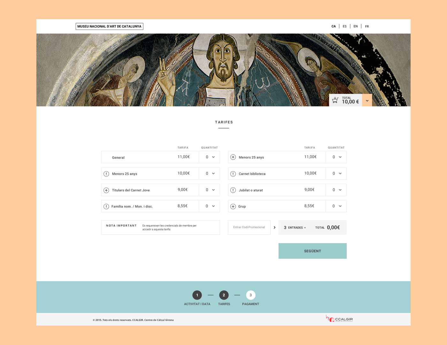The width and height of the screenshot is (447, 345).
Task: Select step 2 Tarifes circle
Action: 224,295
